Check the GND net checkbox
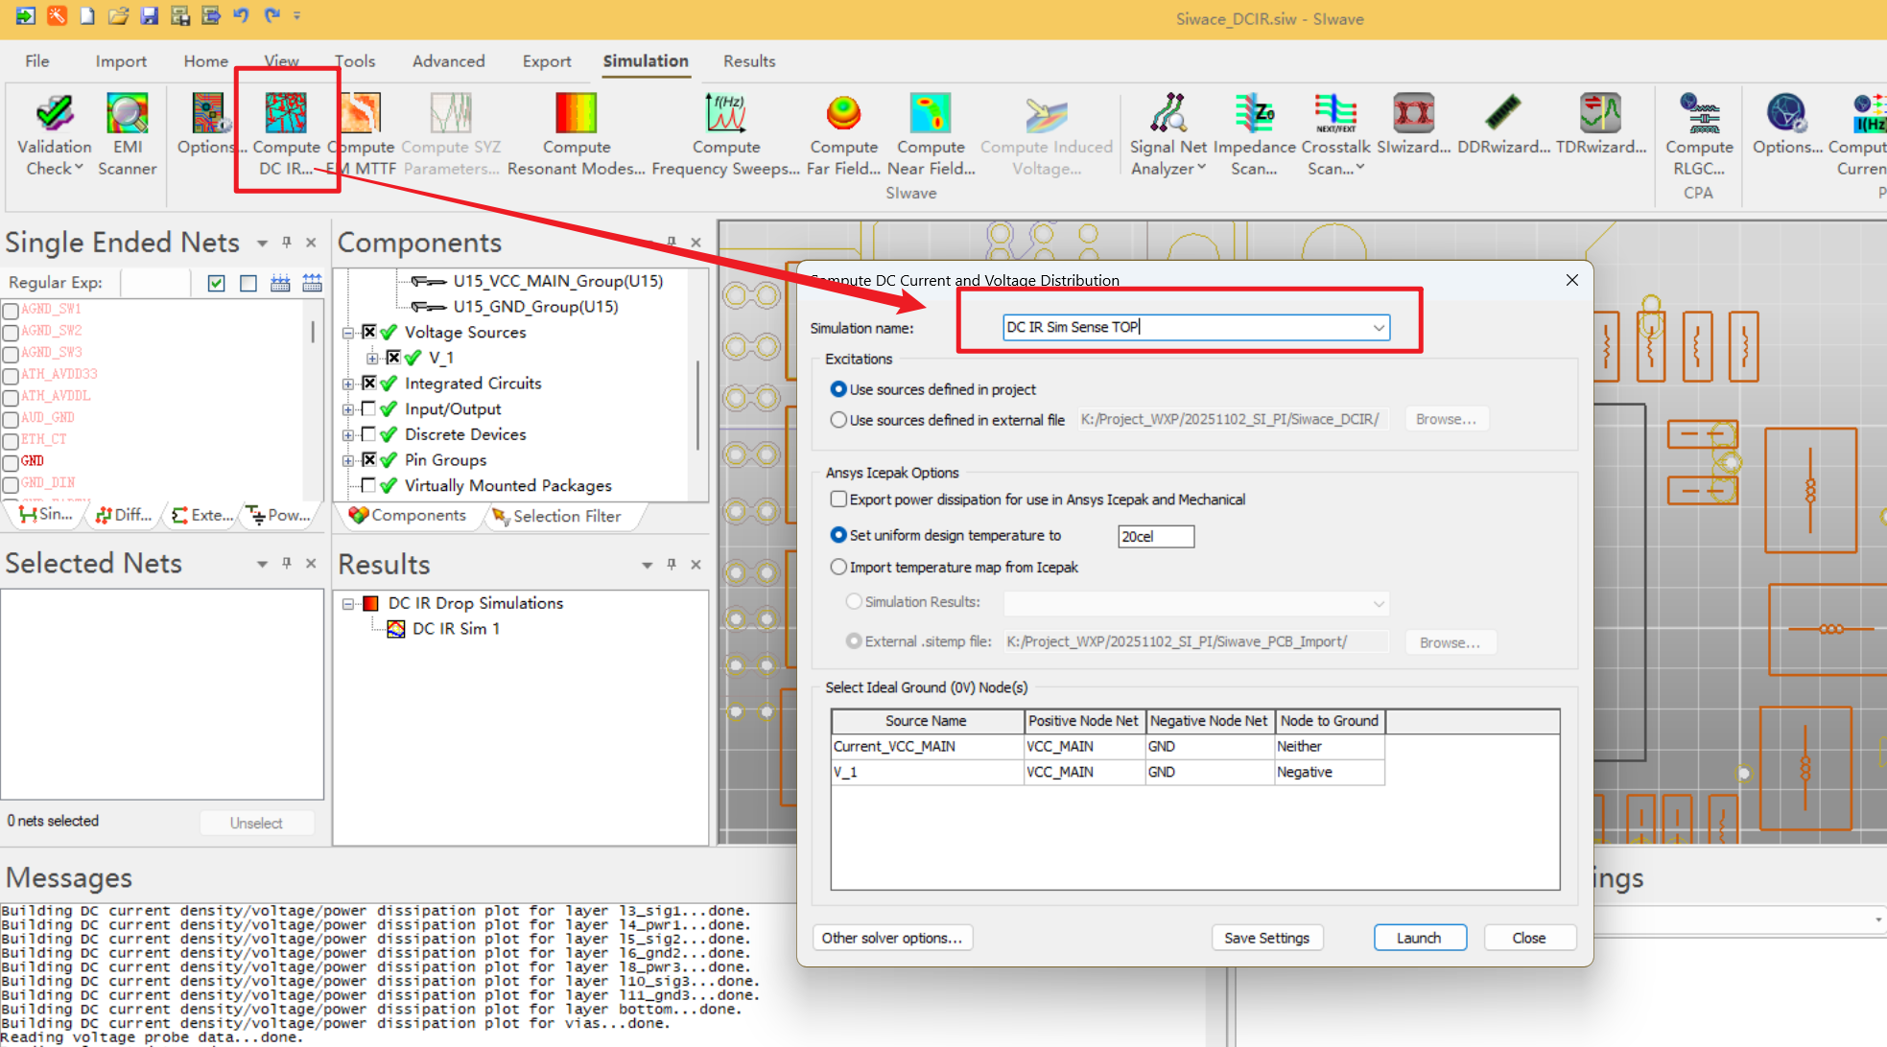This screenshot has height=1047, width=1887. [12, 462]
